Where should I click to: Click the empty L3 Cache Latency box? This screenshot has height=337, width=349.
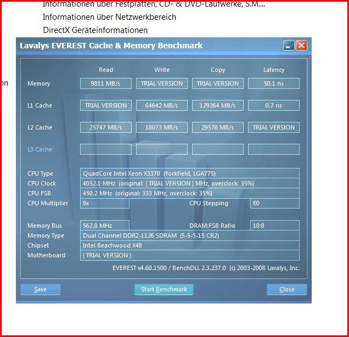tap(274, 149)
